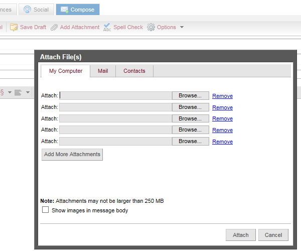Switch to the Mail tab
This screenshot has width=301, height=251.
[x=103, y=71]
